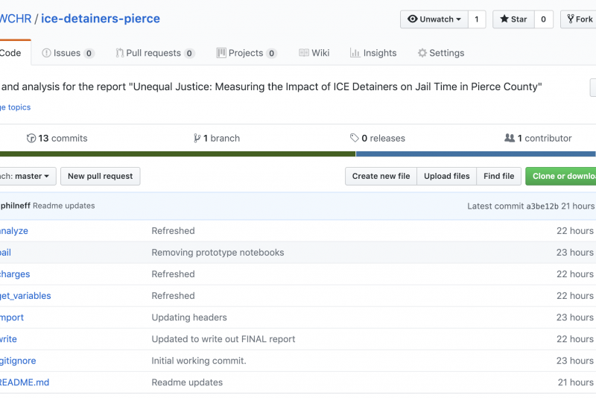Click Find file button

click(x=498, y=177)
